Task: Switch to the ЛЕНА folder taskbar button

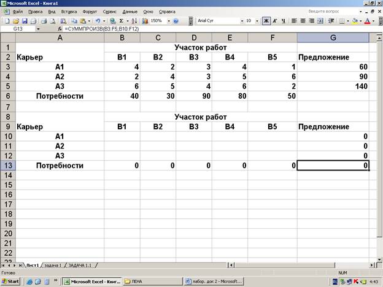Action: [x=153, y=281]
